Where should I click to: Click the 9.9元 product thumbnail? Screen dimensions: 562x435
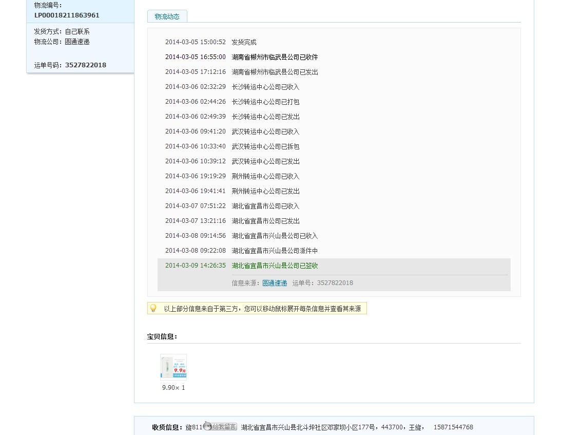pos(173,367)
